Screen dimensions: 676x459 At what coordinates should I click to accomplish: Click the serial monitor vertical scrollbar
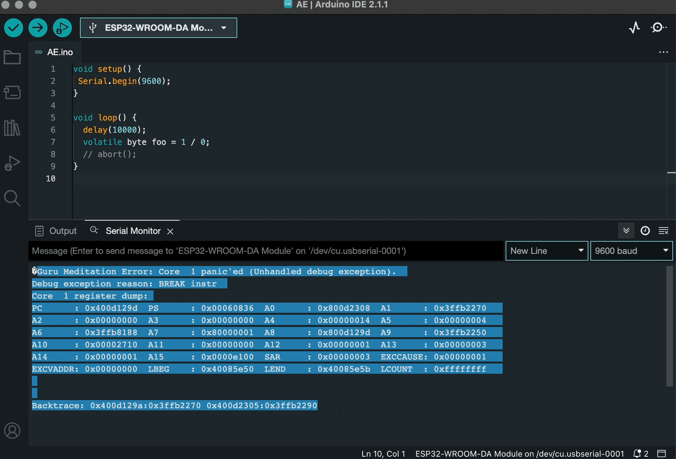[670, 326]
